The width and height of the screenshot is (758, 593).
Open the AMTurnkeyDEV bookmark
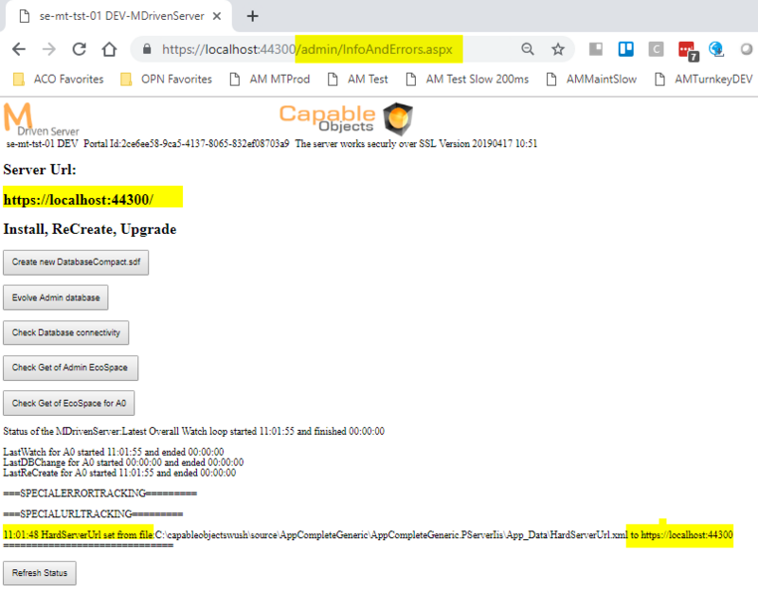point(704,80)
